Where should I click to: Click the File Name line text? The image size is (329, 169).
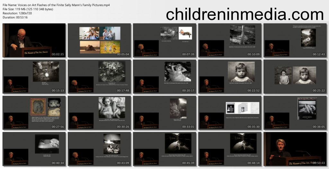point(56,5)
